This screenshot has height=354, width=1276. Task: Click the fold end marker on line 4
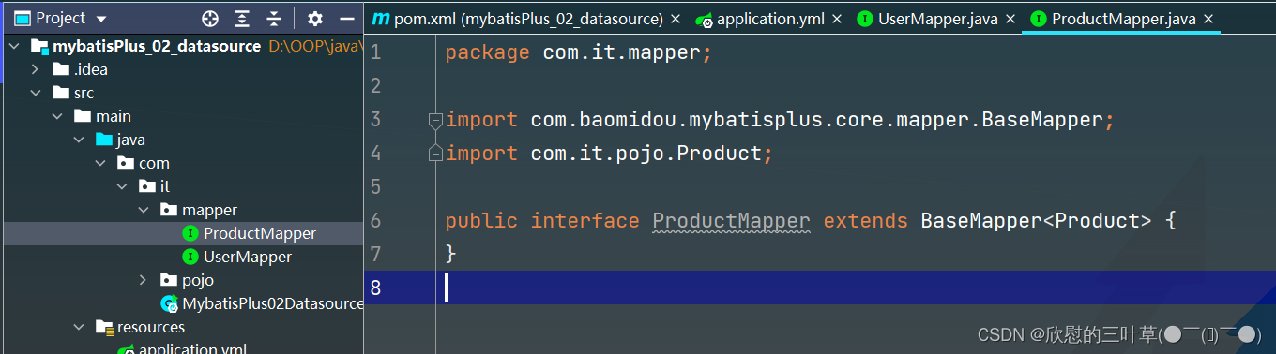(435, 153)
